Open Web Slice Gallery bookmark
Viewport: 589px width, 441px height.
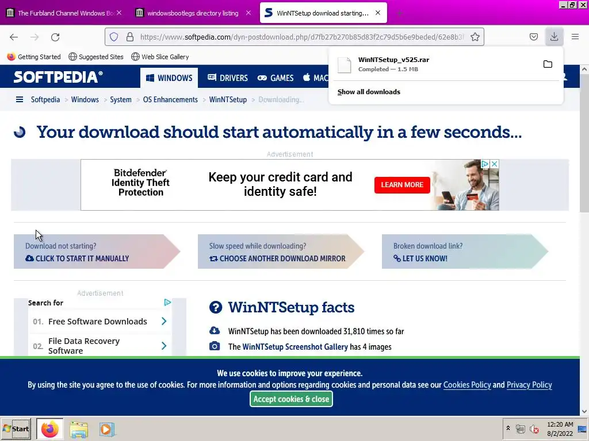(x=160, y=57)
